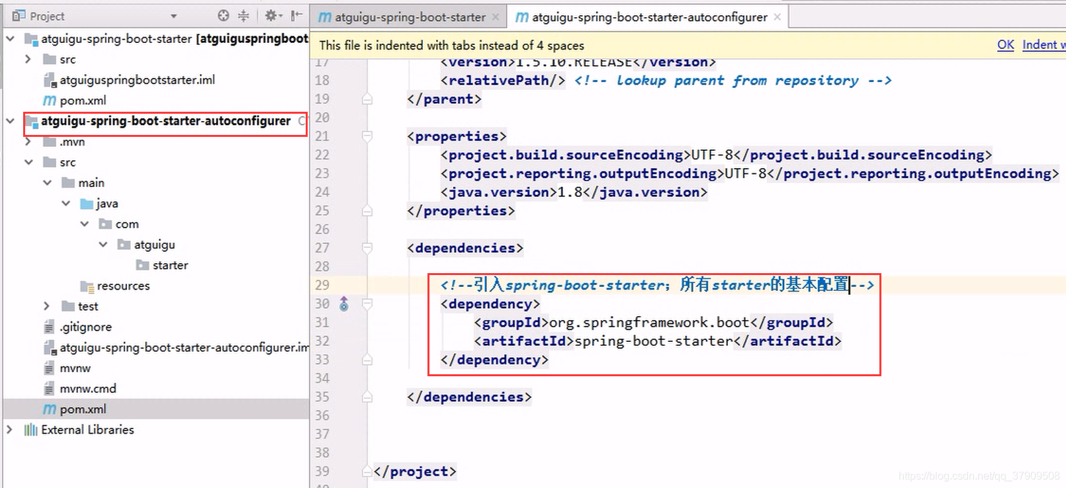Click fold end marker on line 33

click(x=367, y=360)
